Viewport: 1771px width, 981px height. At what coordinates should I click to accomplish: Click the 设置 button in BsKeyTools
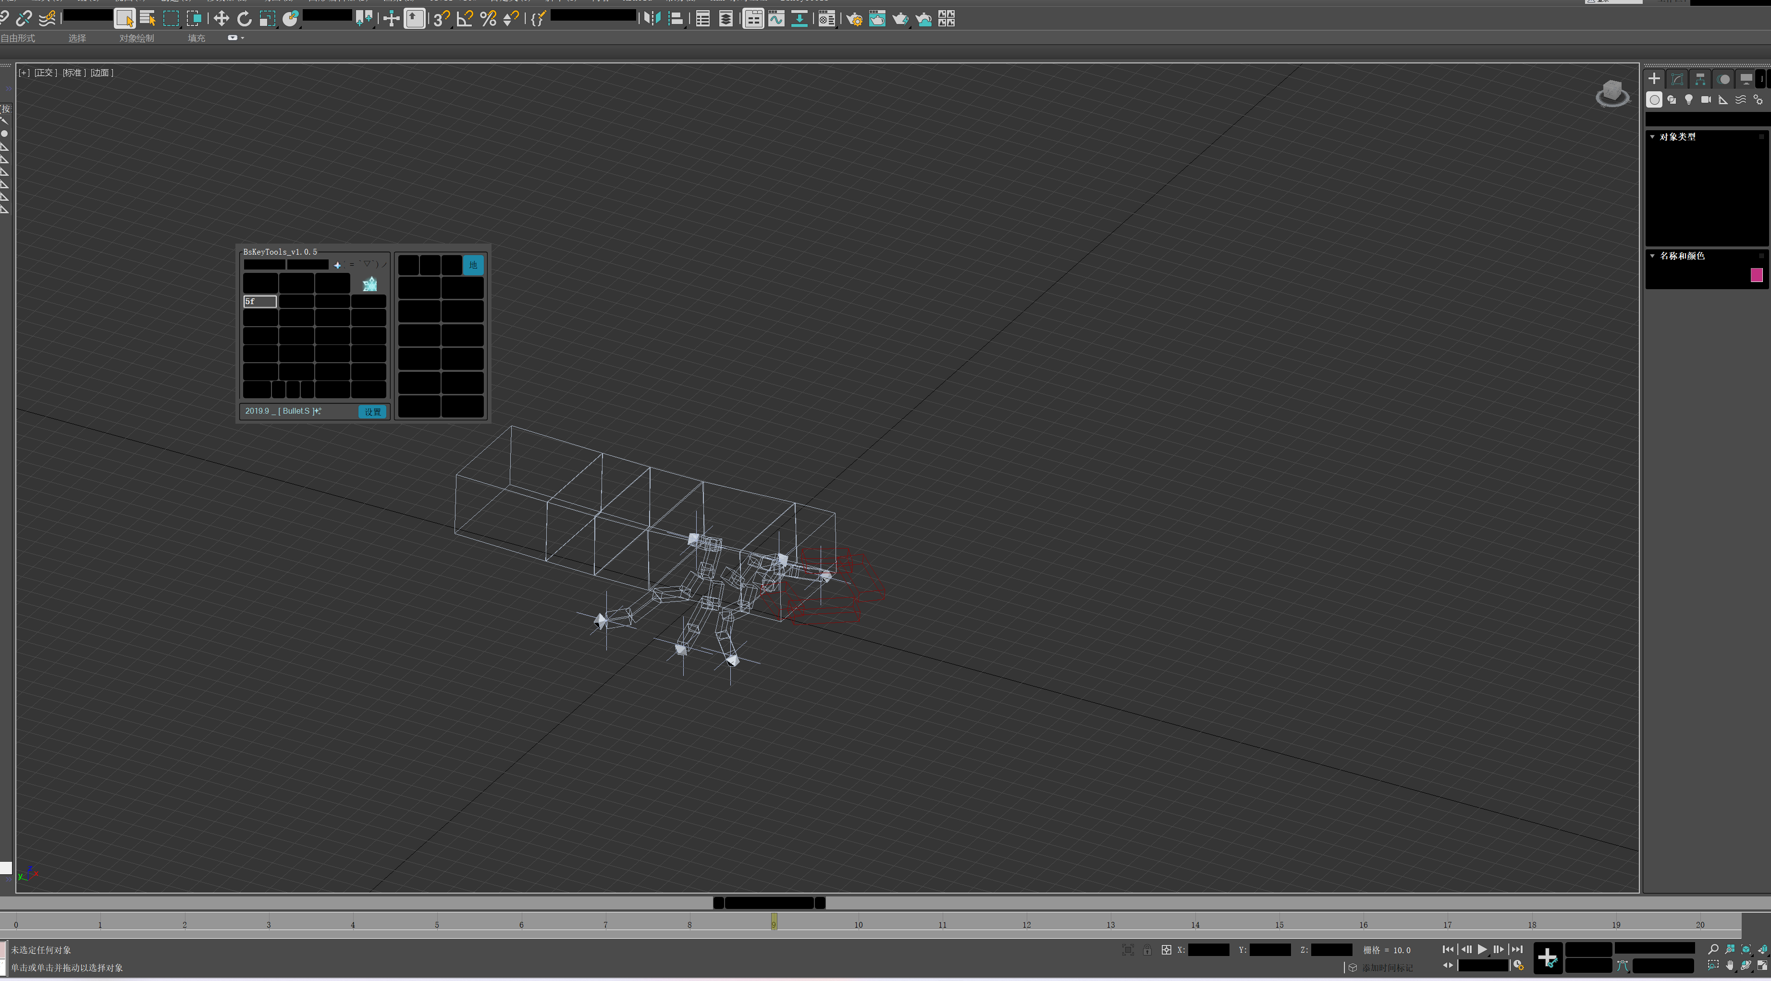click(373, 412)
